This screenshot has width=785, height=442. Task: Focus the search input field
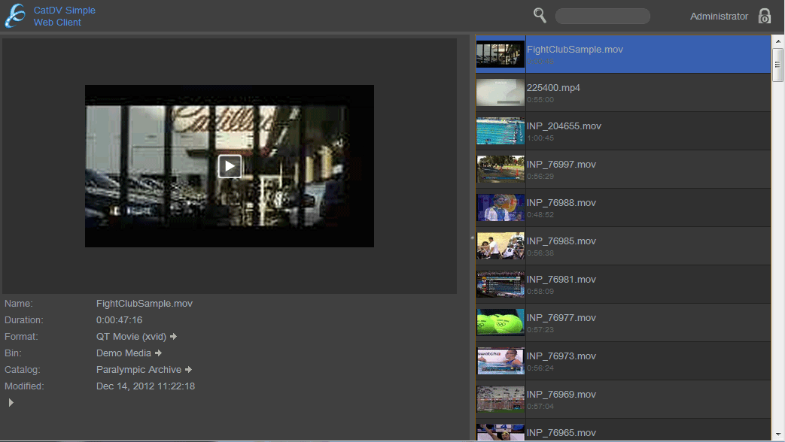tap(603, 16)
